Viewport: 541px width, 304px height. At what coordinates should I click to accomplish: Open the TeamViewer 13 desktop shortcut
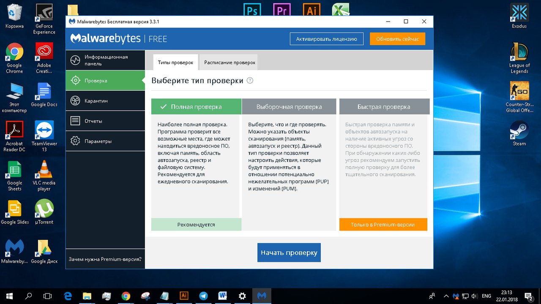point(44,137)
